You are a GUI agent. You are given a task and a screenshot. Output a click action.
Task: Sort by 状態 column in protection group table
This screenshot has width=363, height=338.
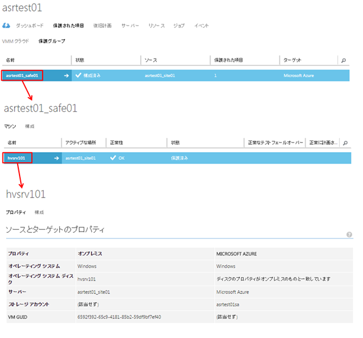point(80,61)
